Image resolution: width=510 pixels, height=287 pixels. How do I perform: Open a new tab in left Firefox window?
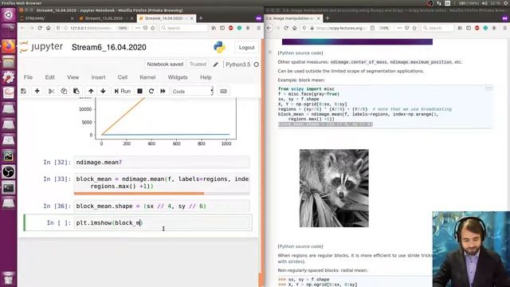click(201, 18)
